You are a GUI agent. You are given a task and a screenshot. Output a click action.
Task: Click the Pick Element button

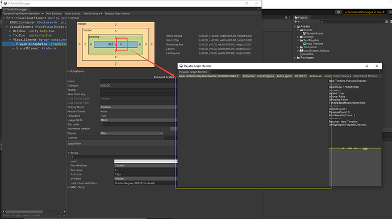click(54, 14)
